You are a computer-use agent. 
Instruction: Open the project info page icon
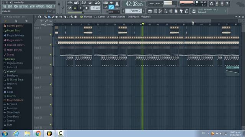(176, 11)
